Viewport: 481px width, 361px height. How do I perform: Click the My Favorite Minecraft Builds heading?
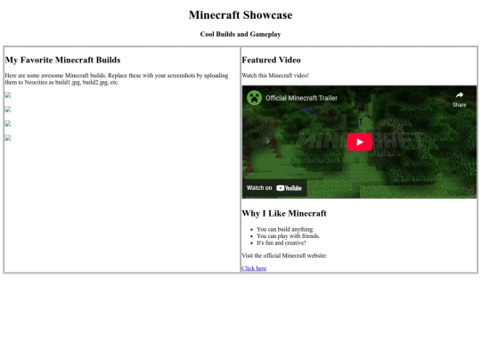pyautogui.click(x=63, y=60)
